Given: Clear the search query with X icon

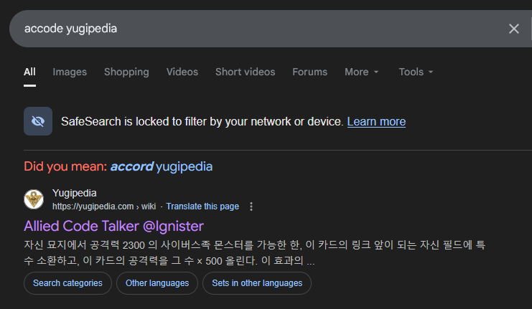Looking at the screenshot, I should [x=514, y=29].
